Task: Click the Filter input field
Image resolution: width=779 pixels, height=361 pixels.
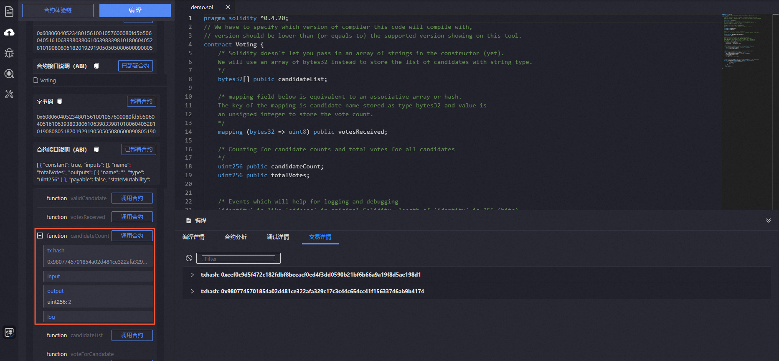Action: pyautogui.click(x=238, y=258)
